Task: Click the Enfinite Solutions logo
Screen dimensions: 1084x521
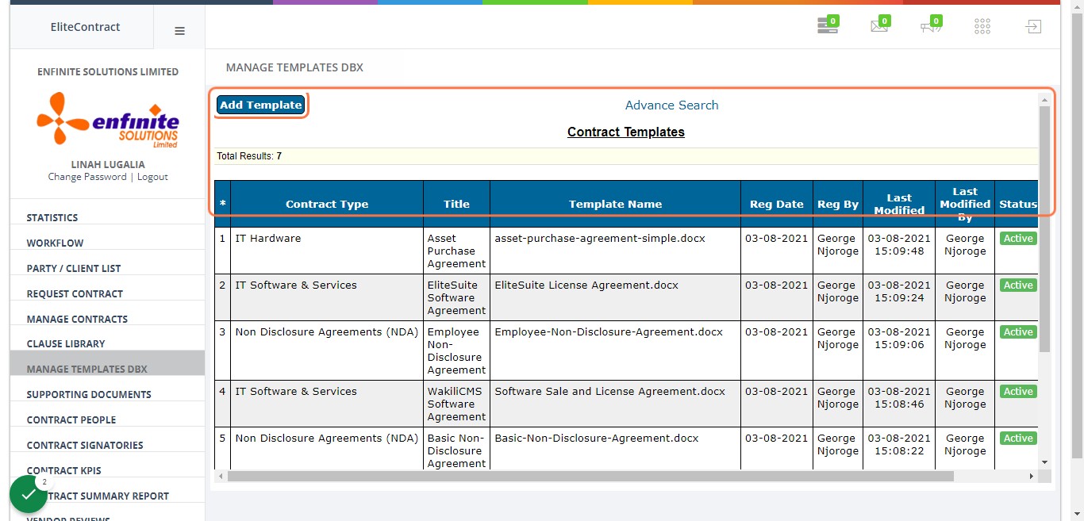Action: 108,120
